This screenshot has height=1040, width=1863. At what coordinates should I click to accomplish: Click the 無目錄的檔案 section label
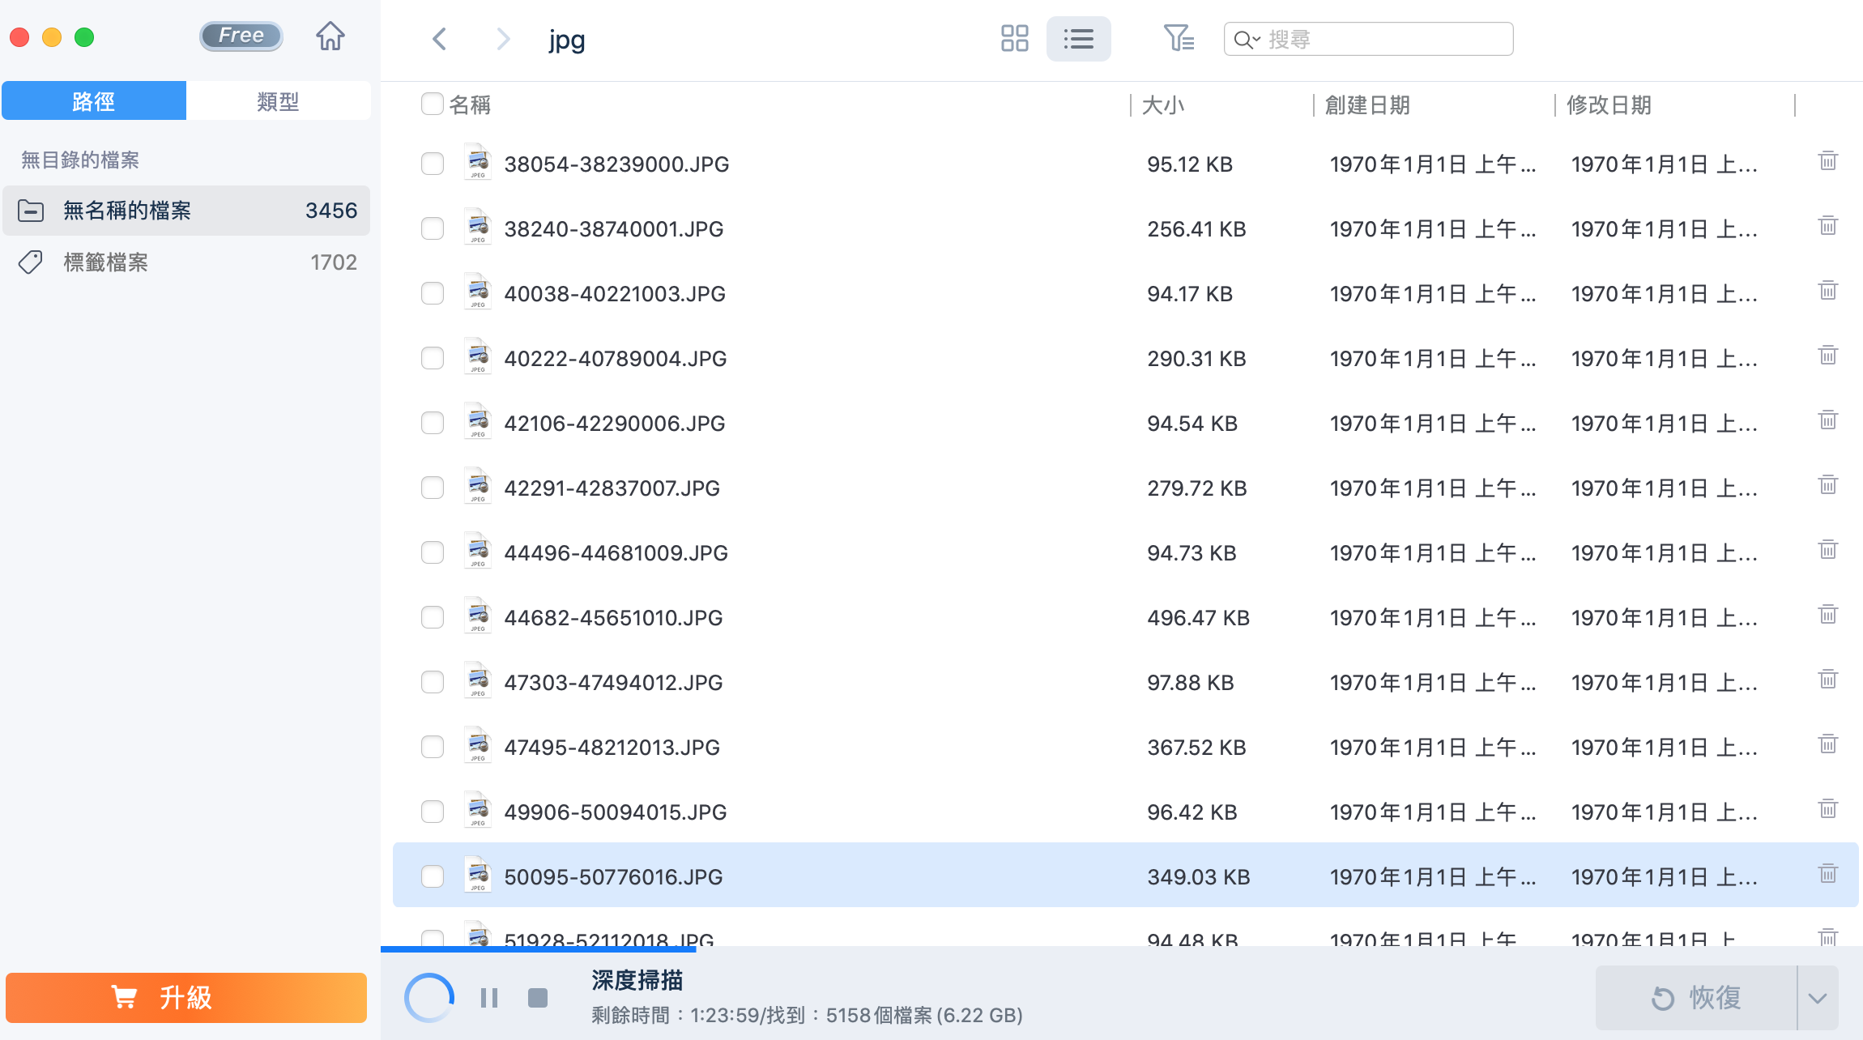tap(80, 160)
